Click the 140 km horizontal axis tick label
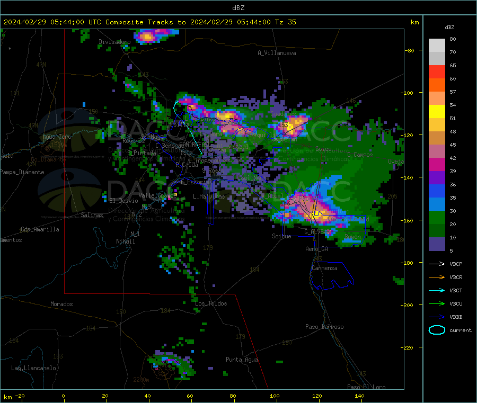Screen dimensions: 477x403 pos(359,396)
